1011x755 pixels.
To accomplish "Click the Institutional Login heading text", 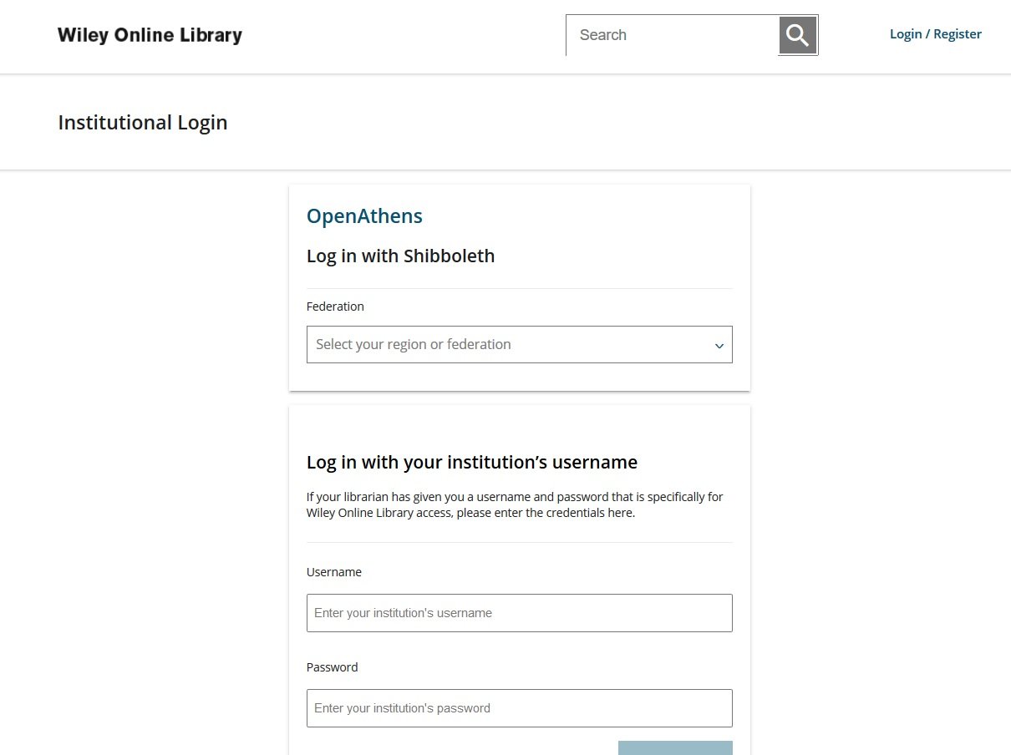I will click(143, 122).
